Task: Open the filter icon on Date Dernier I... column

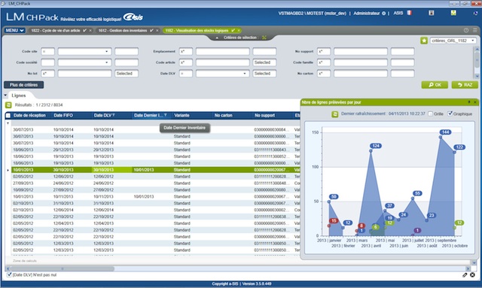Action: [166, 115]
